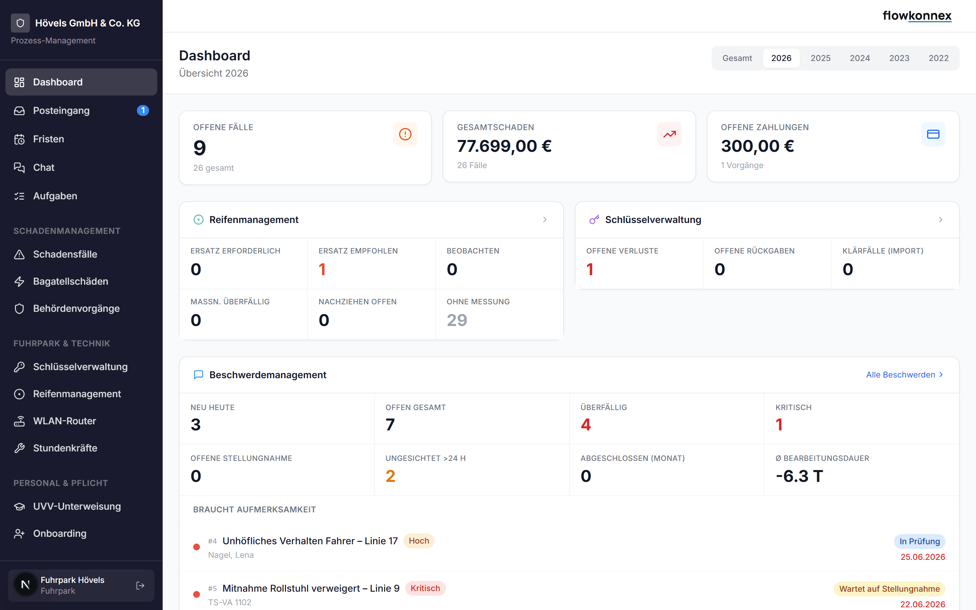The height and width of the screenshot is (610, 976).
Task: Click the UVV-Unterweisung graduation cap icon
Action: click(x=19, y=506)
